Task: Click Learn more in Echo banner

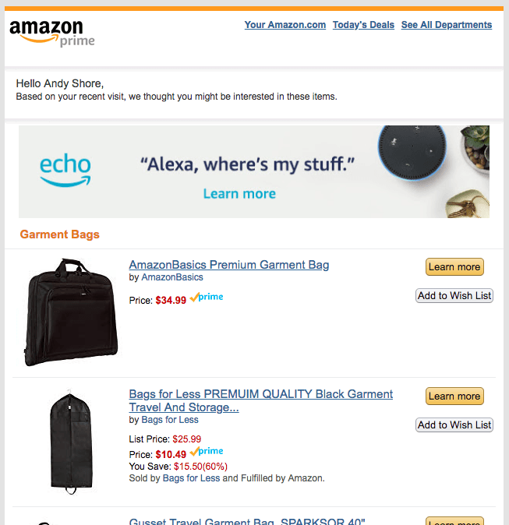Action: pyautogui.click(x=239, y=194)
